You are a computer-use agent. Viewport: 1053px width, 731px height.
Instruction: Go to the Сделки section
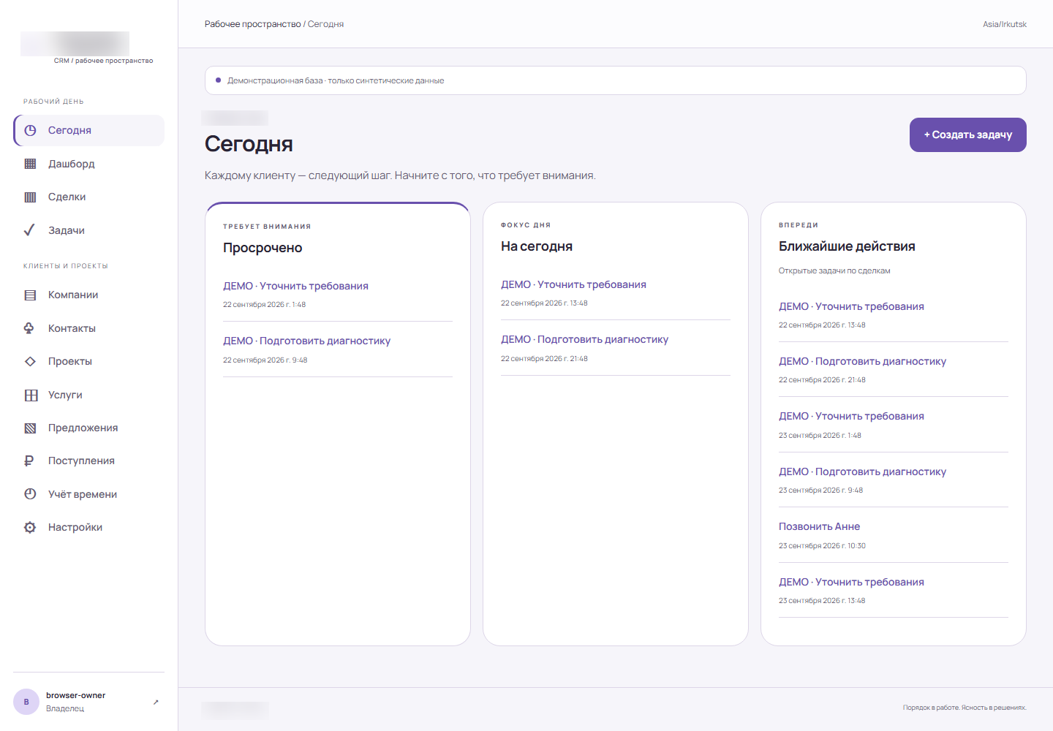tap(88, 197)
